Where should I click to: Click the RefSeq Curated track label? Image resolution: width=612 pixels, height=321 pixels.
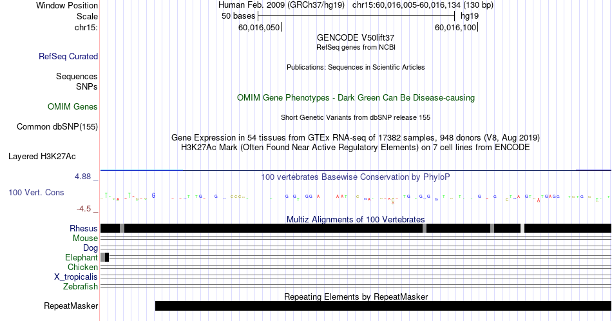[68, 56]
